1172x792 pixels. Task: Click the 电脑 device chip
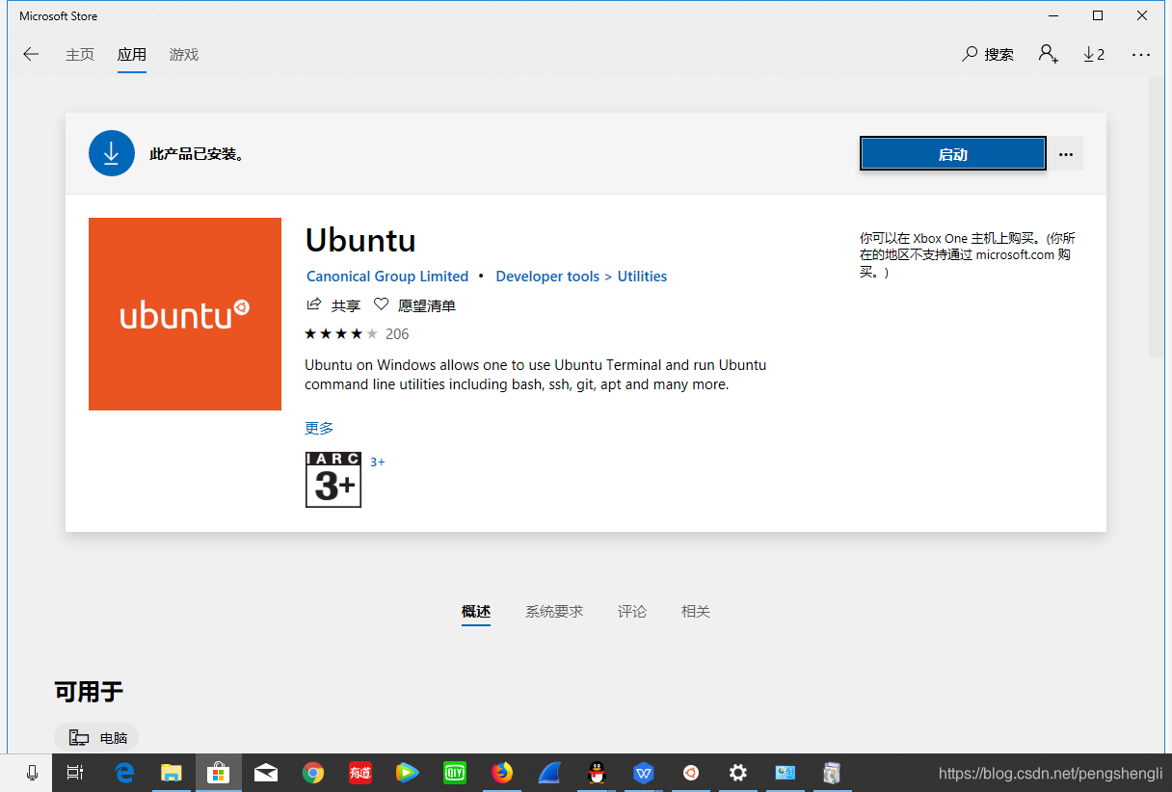(x=97, y=738)
